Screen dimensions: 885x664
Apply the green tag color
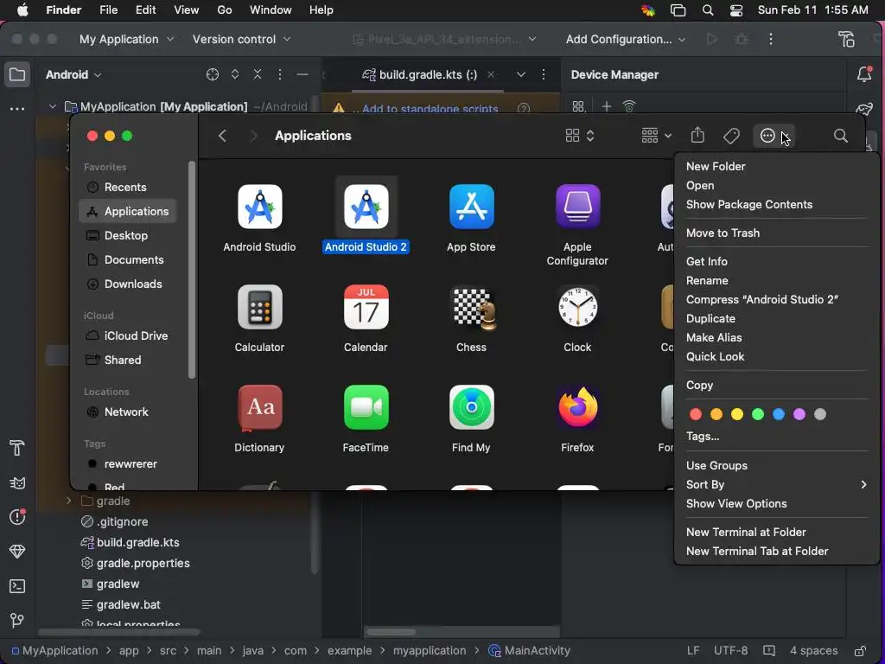tap(758, 414)
